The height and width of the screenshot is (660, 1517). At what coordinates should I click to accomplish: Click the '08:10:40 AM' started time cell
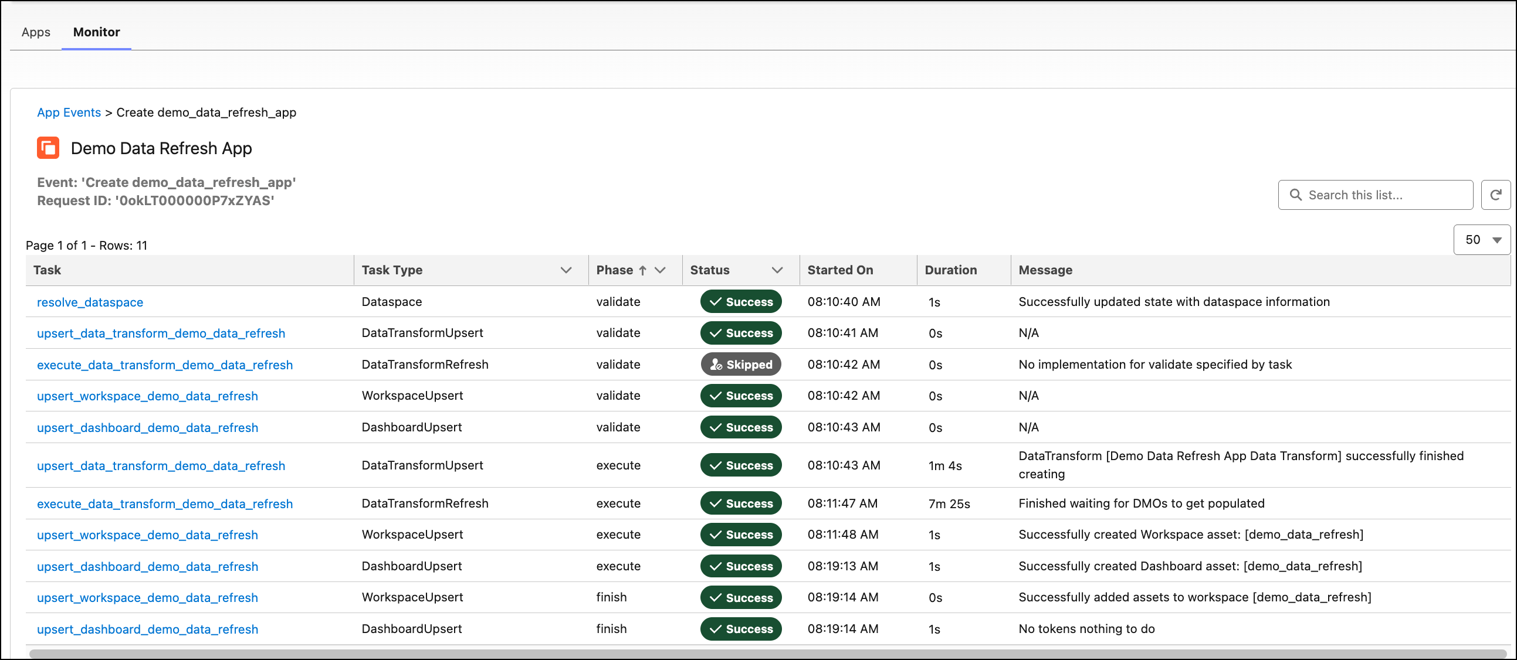[x=844, y=302]
